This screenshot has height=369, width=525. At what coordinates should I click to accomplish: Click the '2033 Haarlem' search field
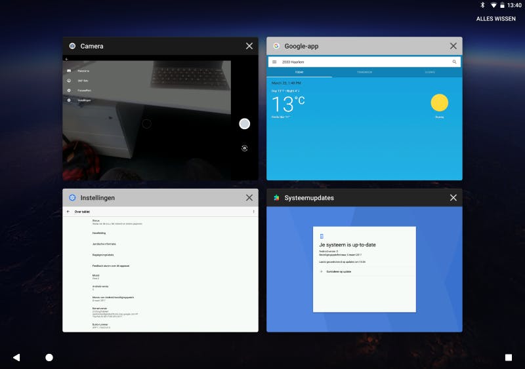tap(364, 62)
